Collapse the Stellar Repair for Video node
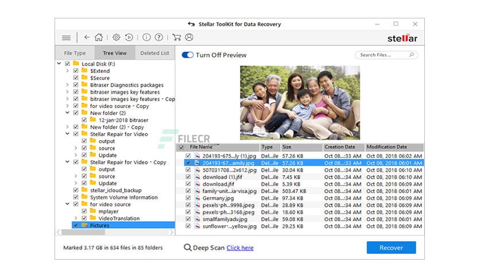480x278 pixels. click(67, 134)
